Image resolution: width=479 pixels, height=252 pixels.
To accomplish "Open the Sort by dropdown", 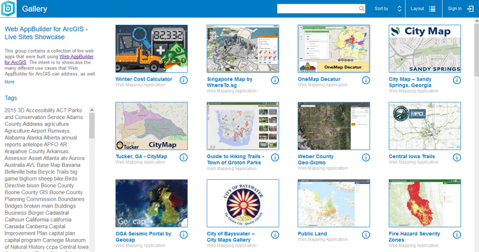I will pyautogui.click(x=388, y=8).
